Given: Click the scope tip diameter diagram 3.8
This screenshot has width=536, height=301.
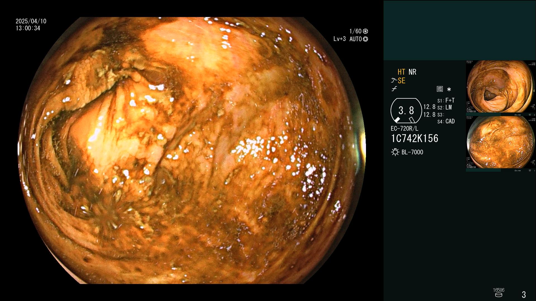Looking at the screenshot, I should [x=406, y=111].
